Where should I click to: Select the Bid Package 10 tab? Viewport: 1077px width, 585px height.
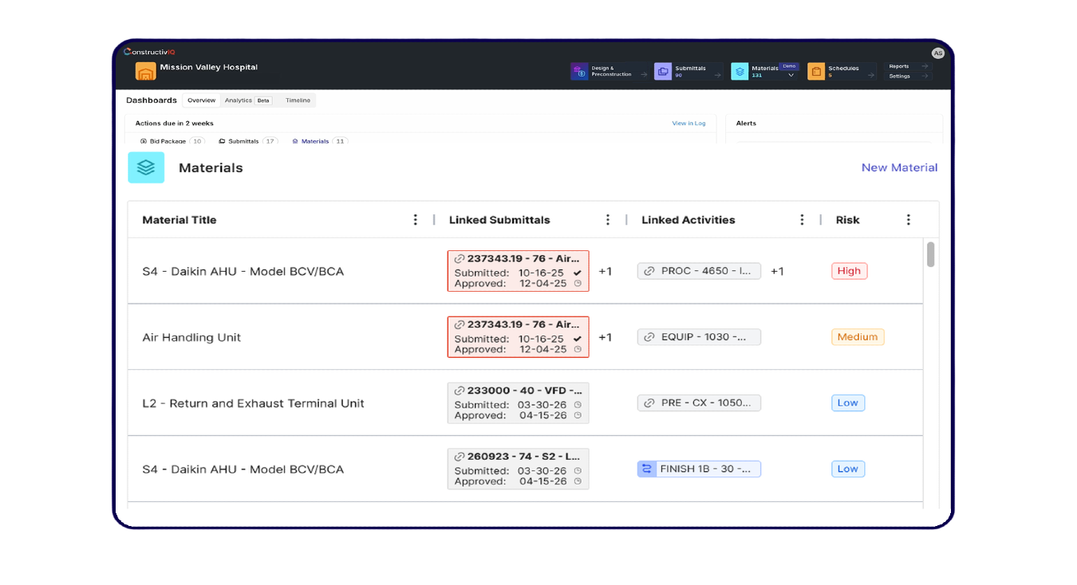(x=172, y=141)
